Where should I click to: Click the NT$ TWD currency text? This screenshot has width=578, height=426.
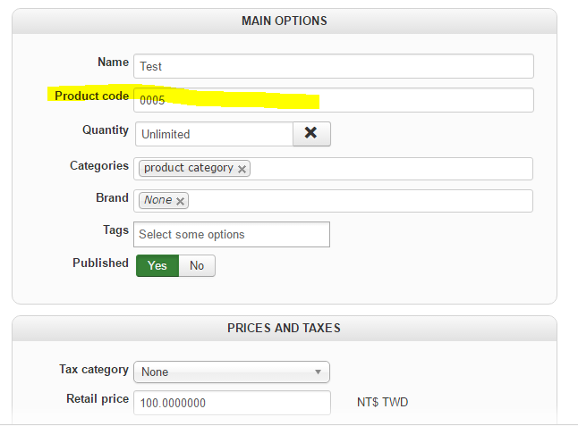[382, 403]
